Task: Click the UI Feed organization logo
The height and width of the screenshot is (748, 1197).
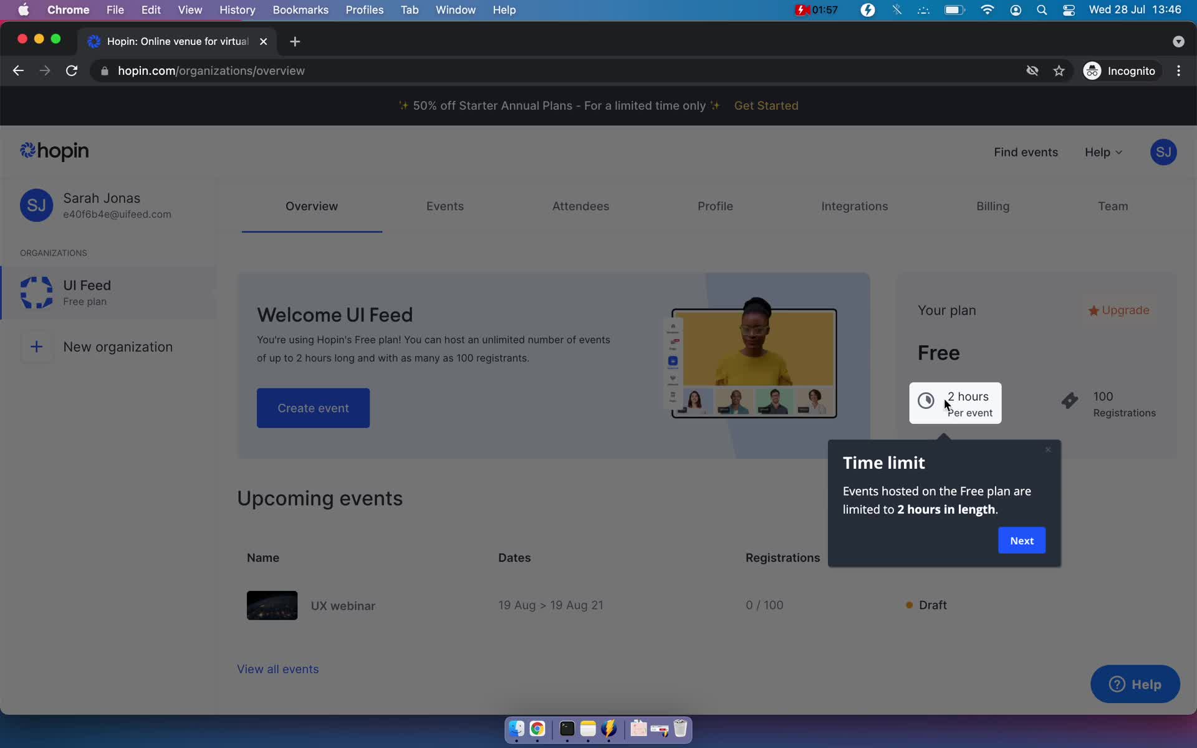Action: coord(36,292)
